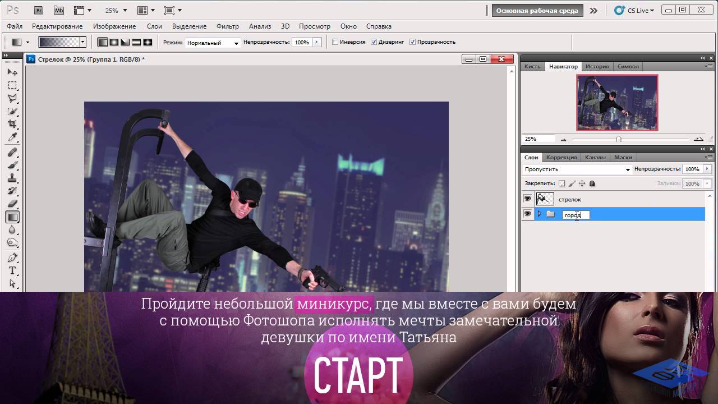Switch to the История tab
The height and width of the screenshot is (404, 718).
click(x=597, y=66)
